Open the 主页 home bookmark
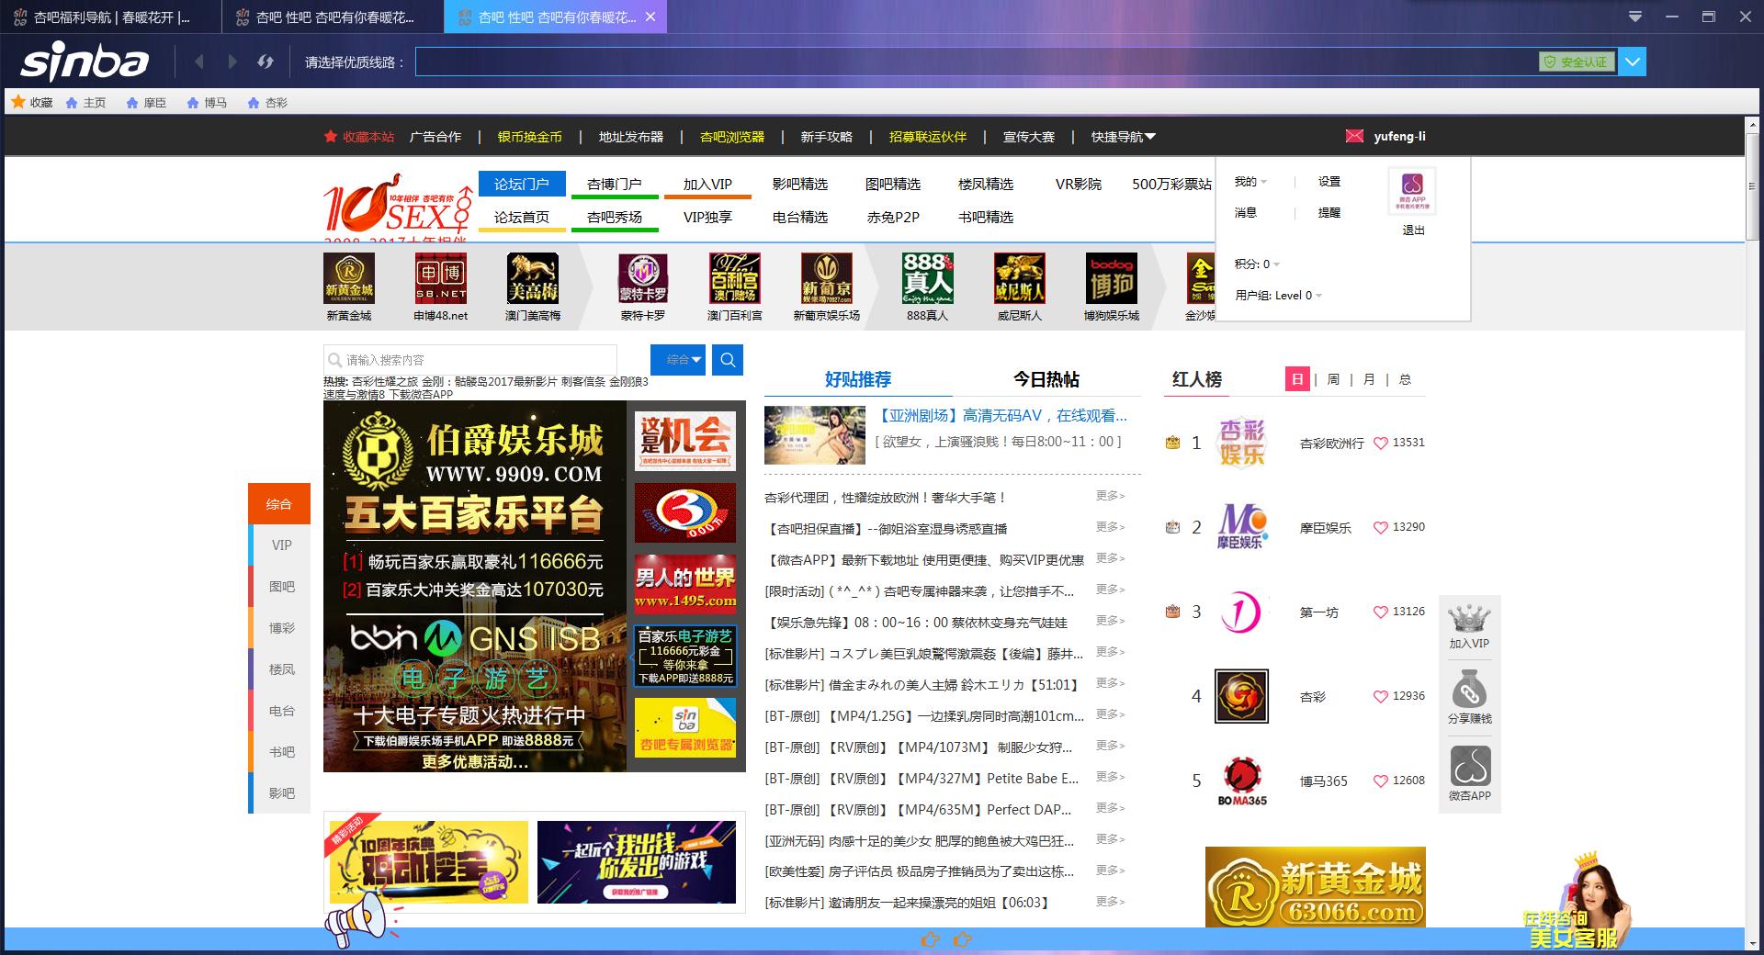Image resolution: width=1764 pixels, height=955 pixels. tap(85, 103)
